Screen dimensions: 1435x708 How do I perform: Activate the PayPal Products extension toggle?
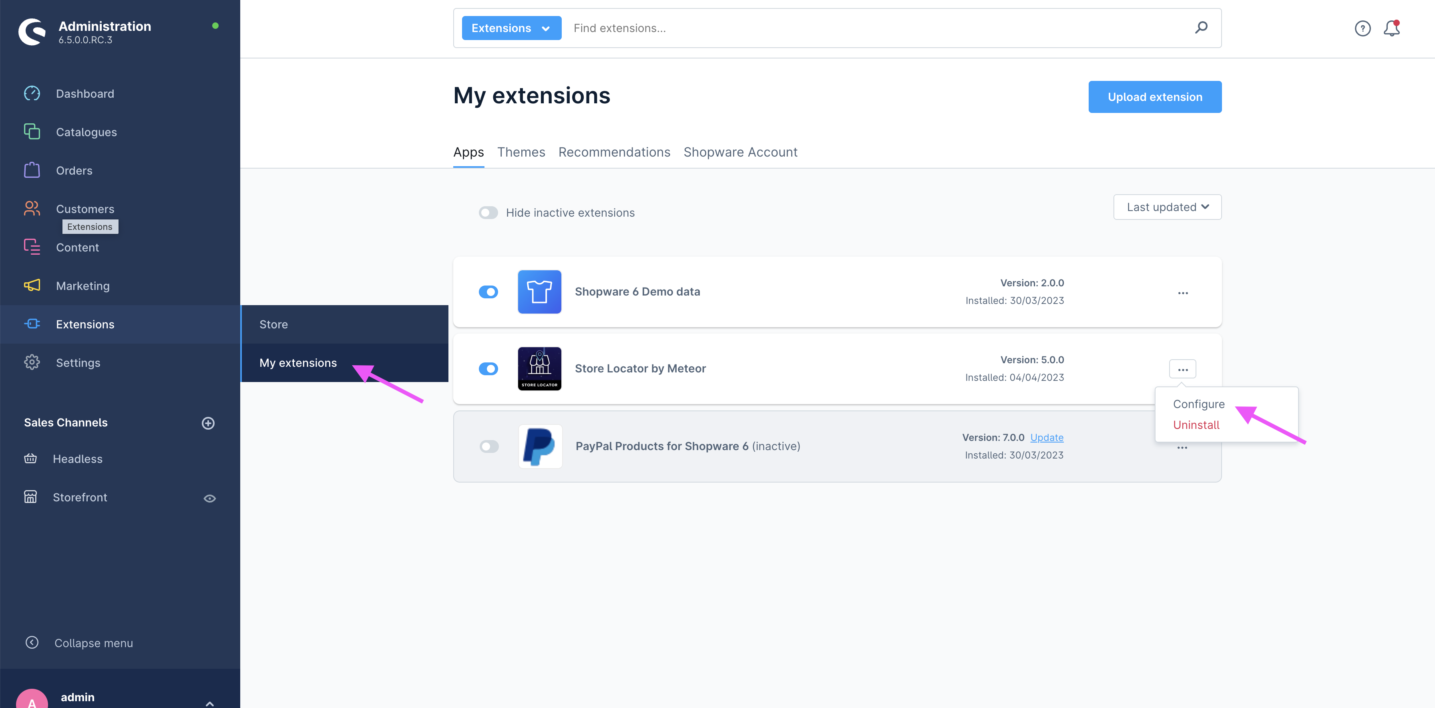(x=488, y=446)
